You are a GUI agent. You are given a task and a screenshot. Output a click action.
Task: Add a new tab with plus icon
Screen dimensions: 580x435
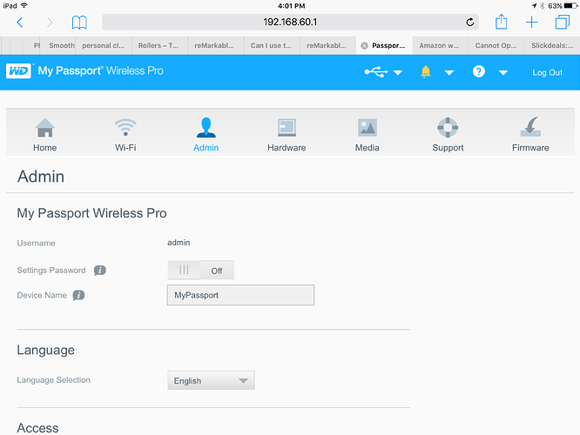click(x=531, y=22)
